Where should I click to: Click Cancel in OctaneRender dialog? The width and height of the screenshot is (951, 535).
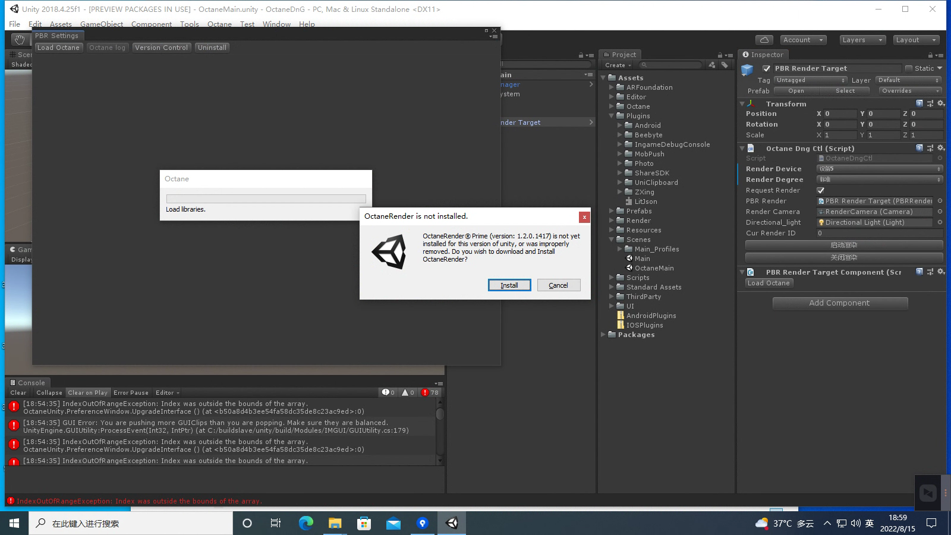pos(559,285)
